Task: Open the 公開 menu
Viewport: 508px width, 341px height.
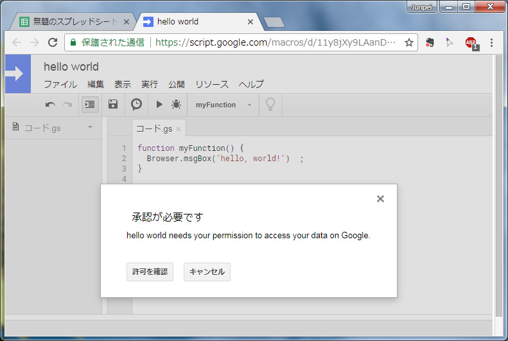Action: (x=176, y=84)
